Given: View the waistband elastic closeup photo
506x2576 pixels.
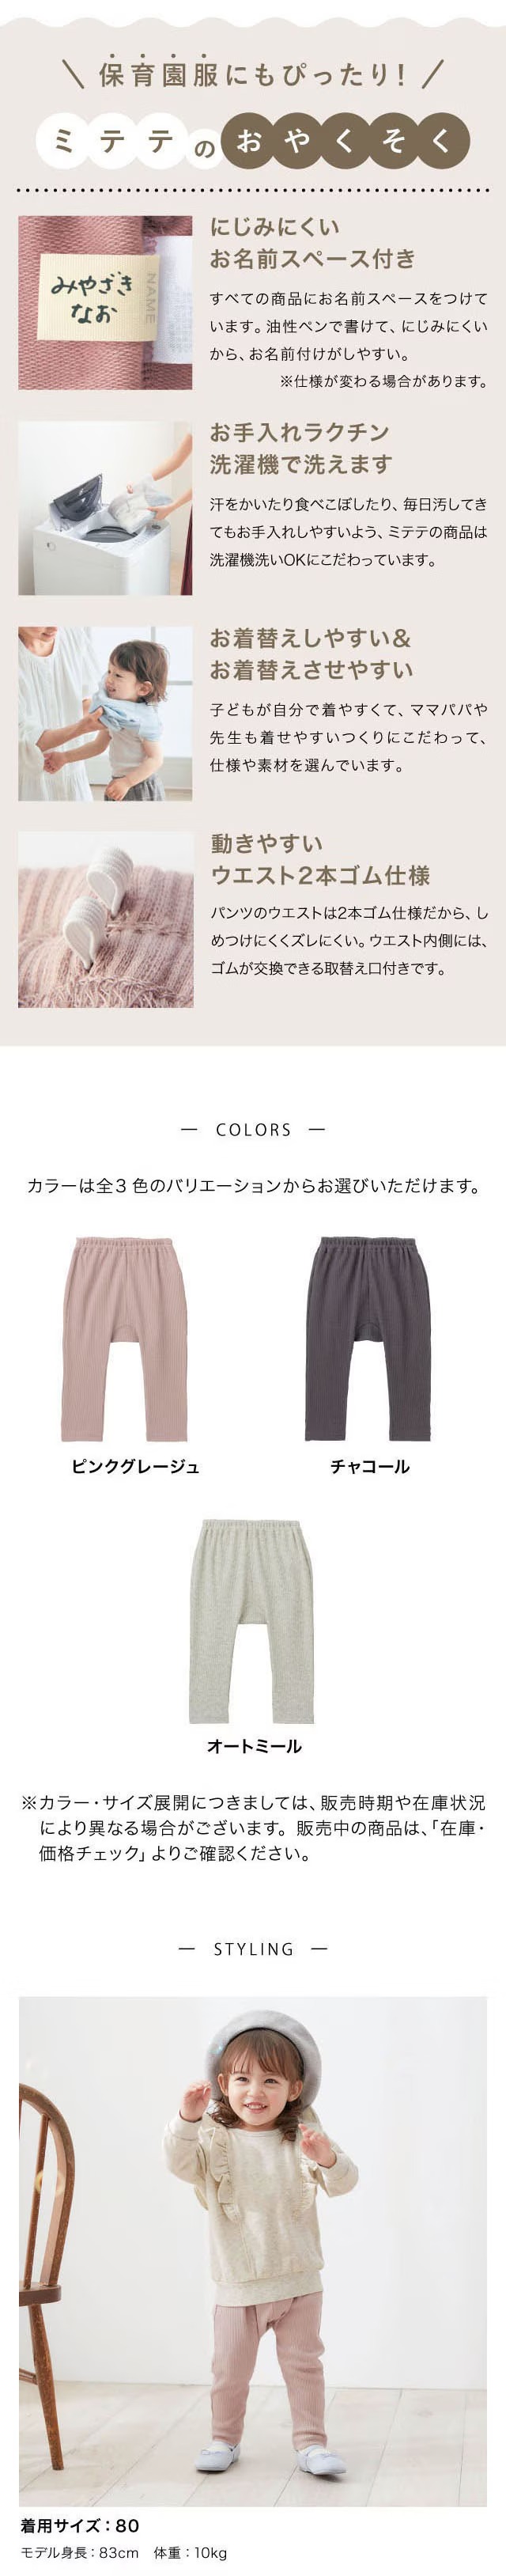Looking at the screenshot, I should (105, 919).
